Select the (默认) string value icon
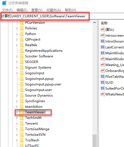 pos(102,29)
